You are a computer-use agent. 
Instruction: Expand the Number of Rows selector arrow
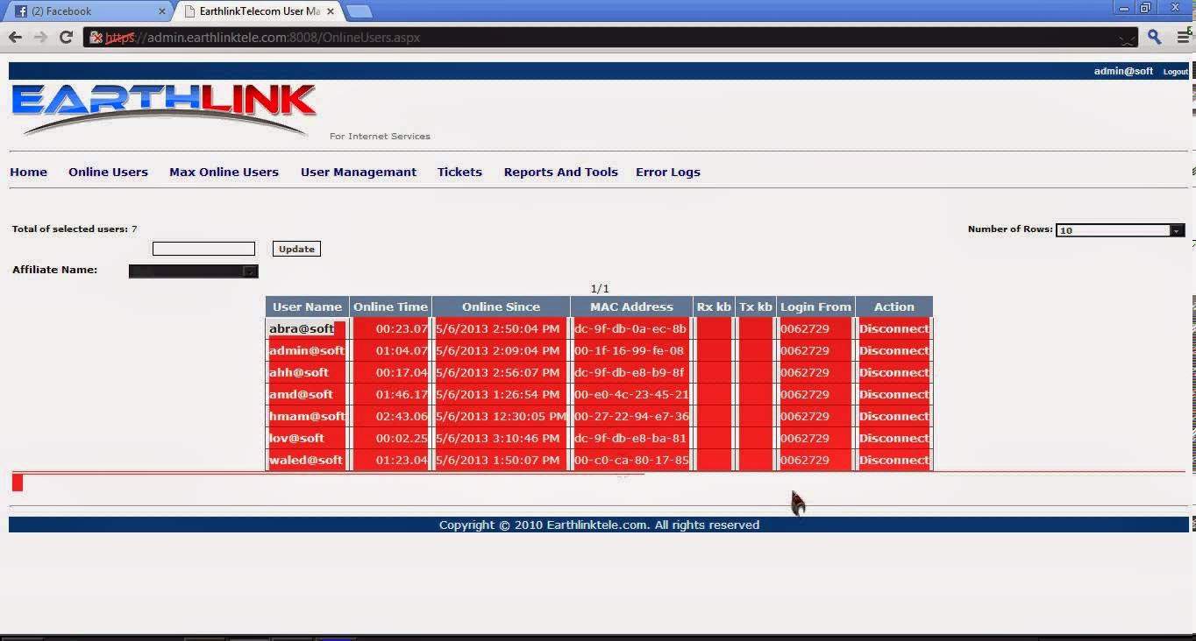point(1177,230)
